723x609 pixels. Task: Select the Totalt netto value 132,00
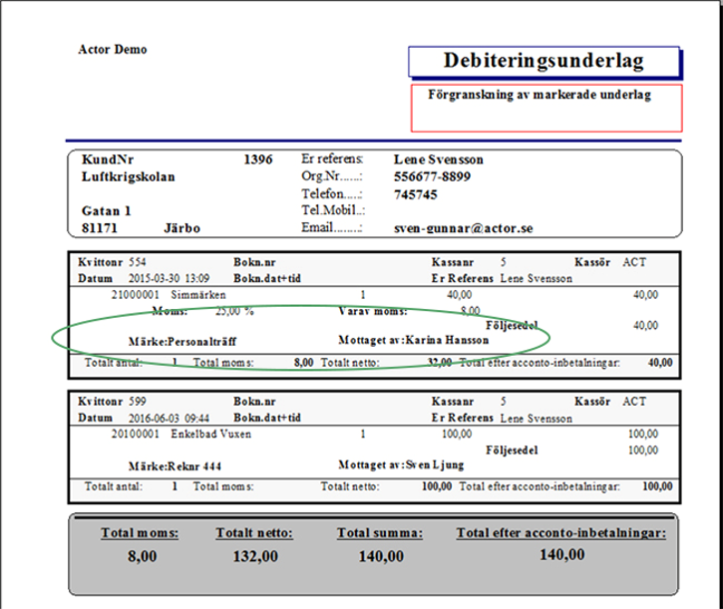pyautogui.click(x=255, y=556)
